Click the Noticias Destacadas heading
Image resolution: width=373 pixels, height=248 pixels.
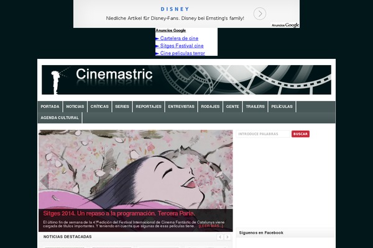pyautogui.click(x=67, y=237)
